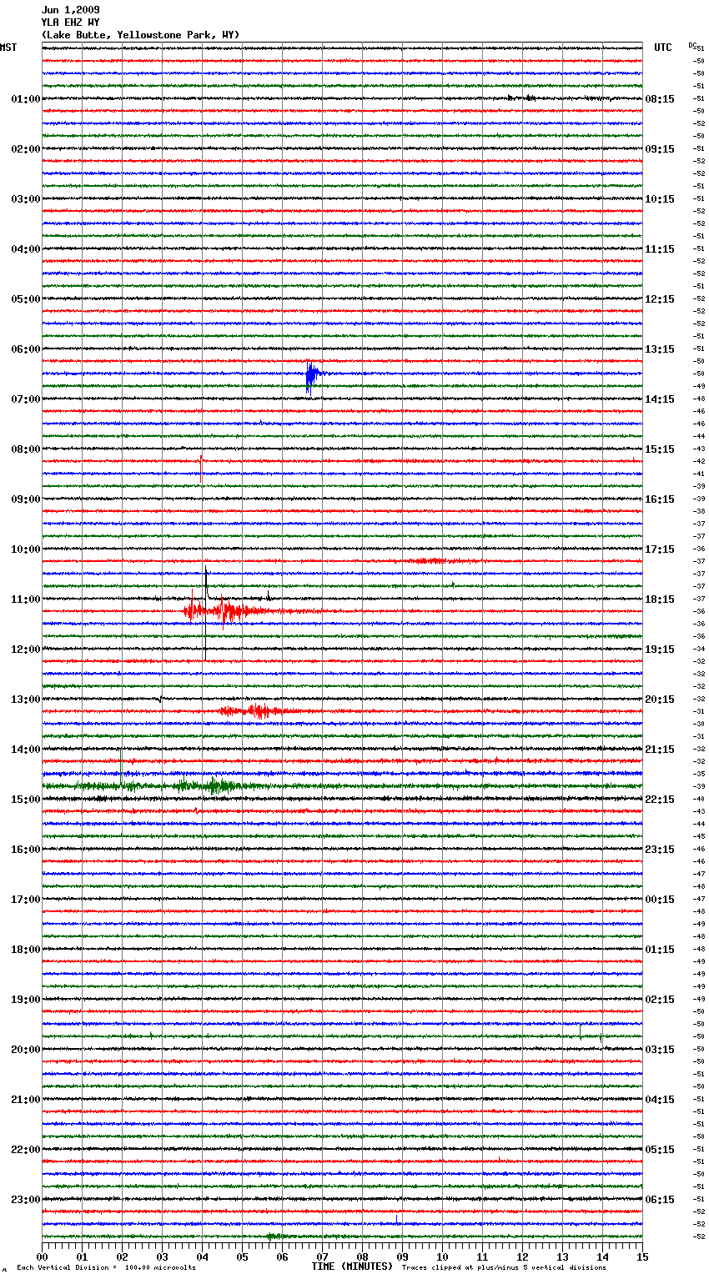The width and height of the screenshot is (709, 1279).
Task: Click the 09:15 UTC time label
Action: [660, 149]
